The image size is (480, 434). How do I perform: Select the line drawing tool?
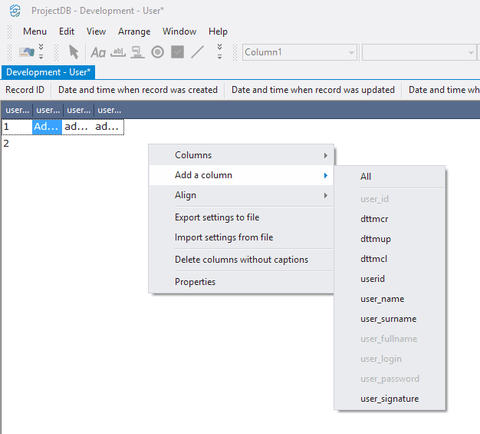(x=198, y=52)
